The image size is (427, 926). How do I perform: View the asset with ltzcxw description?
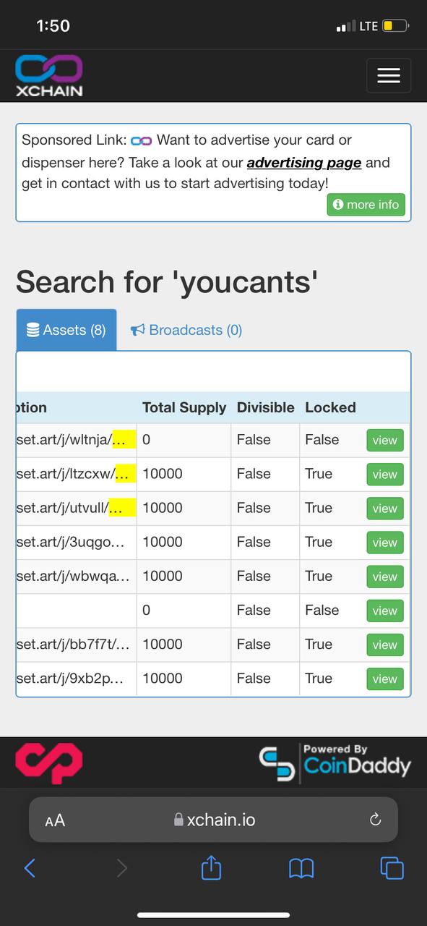point(384,474)
